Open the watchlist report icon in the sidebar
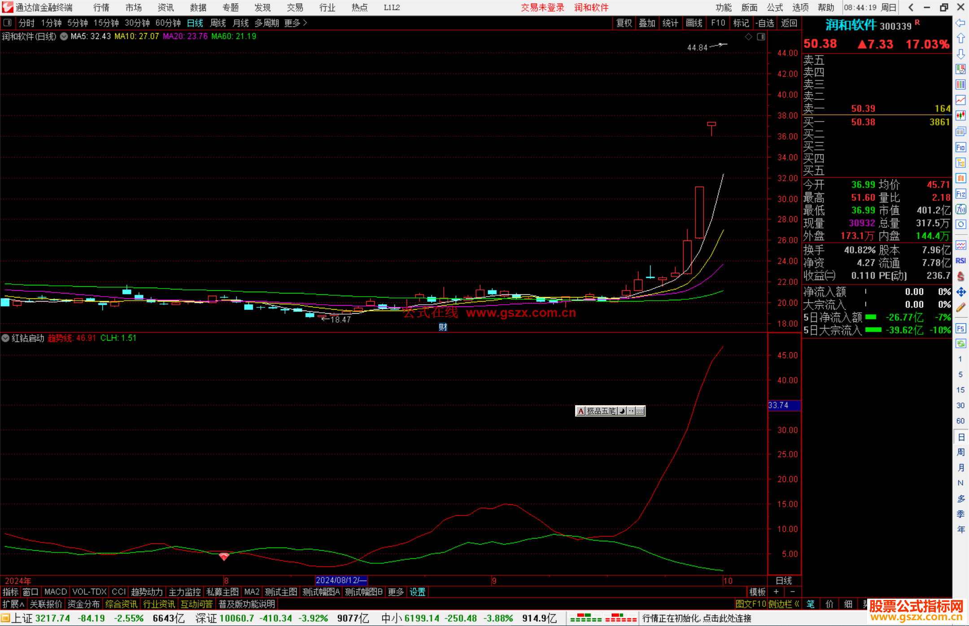Viewport: 969px width, 626px height. (960, 69)
